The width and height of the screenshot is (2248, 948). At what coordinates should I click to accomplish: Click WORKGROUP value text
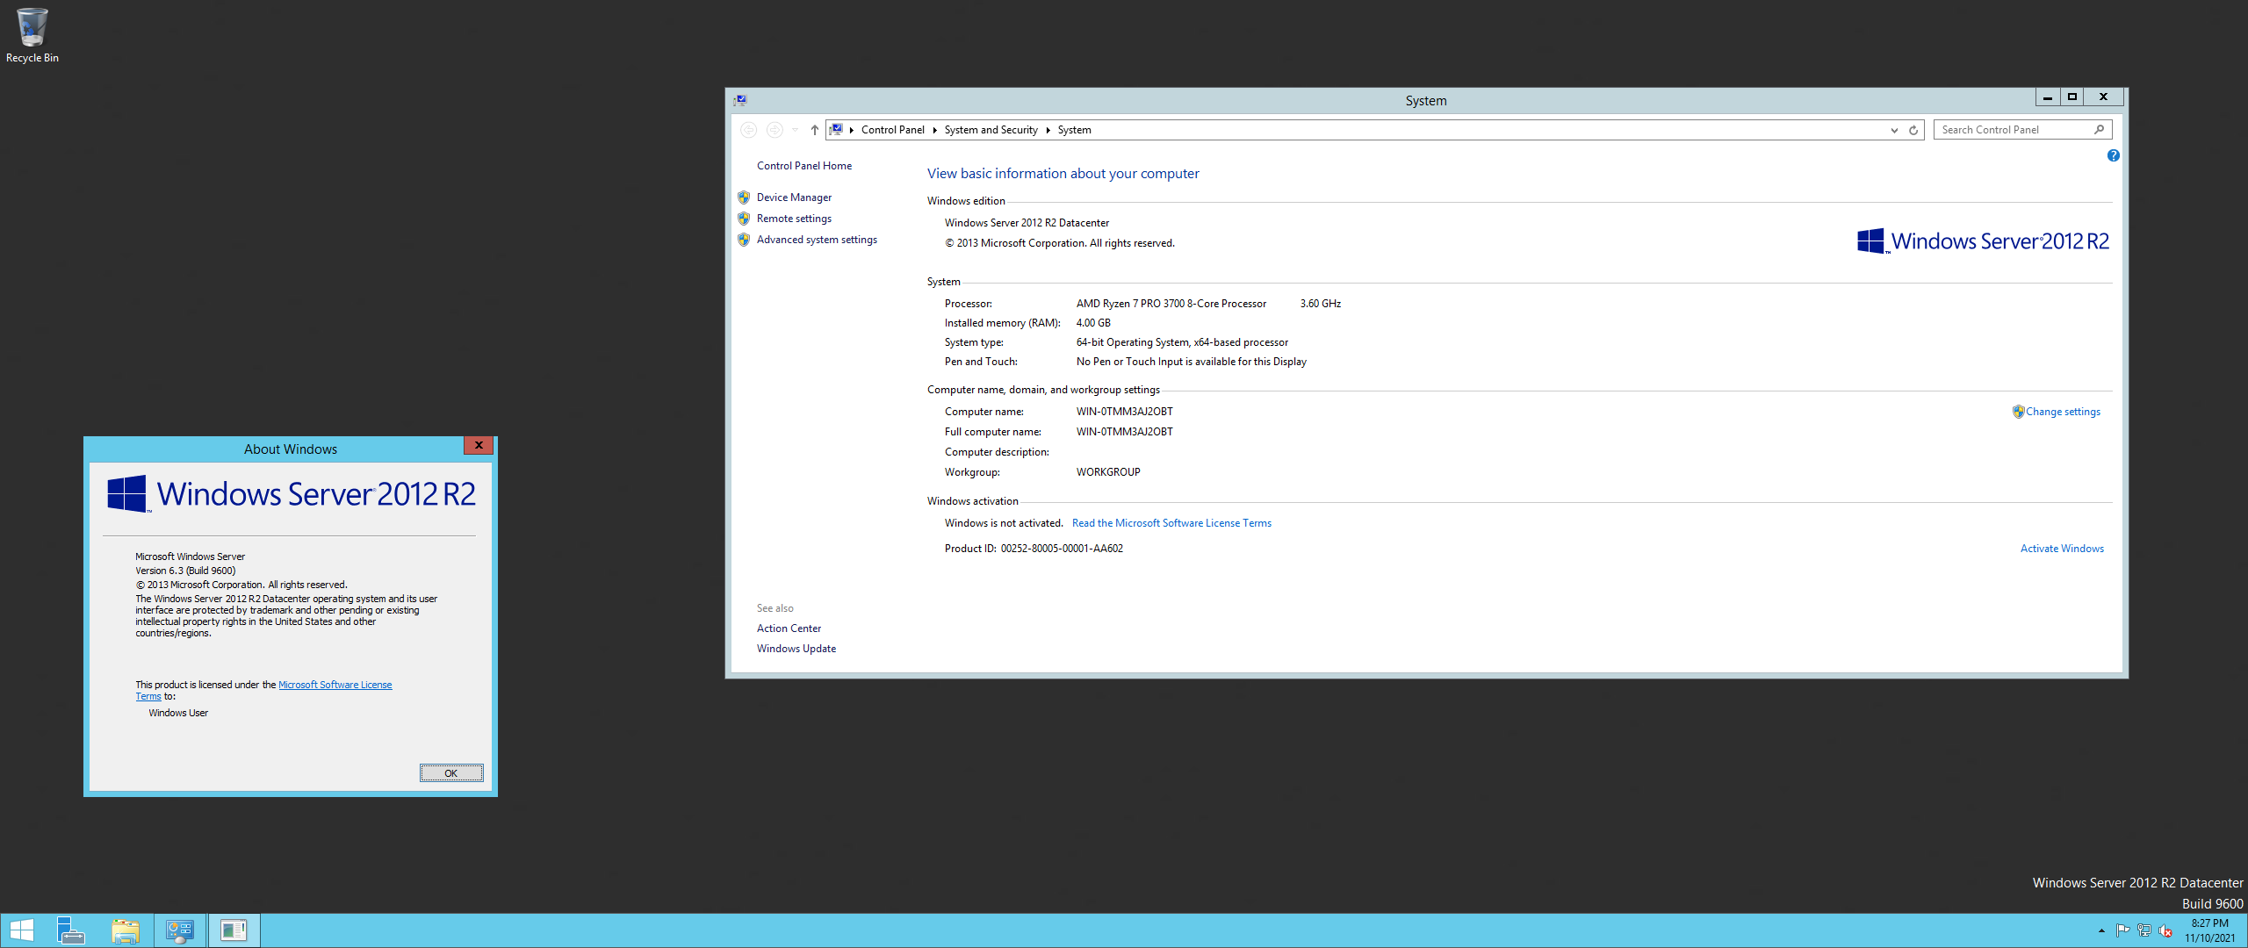click(x=1108, y=472)
